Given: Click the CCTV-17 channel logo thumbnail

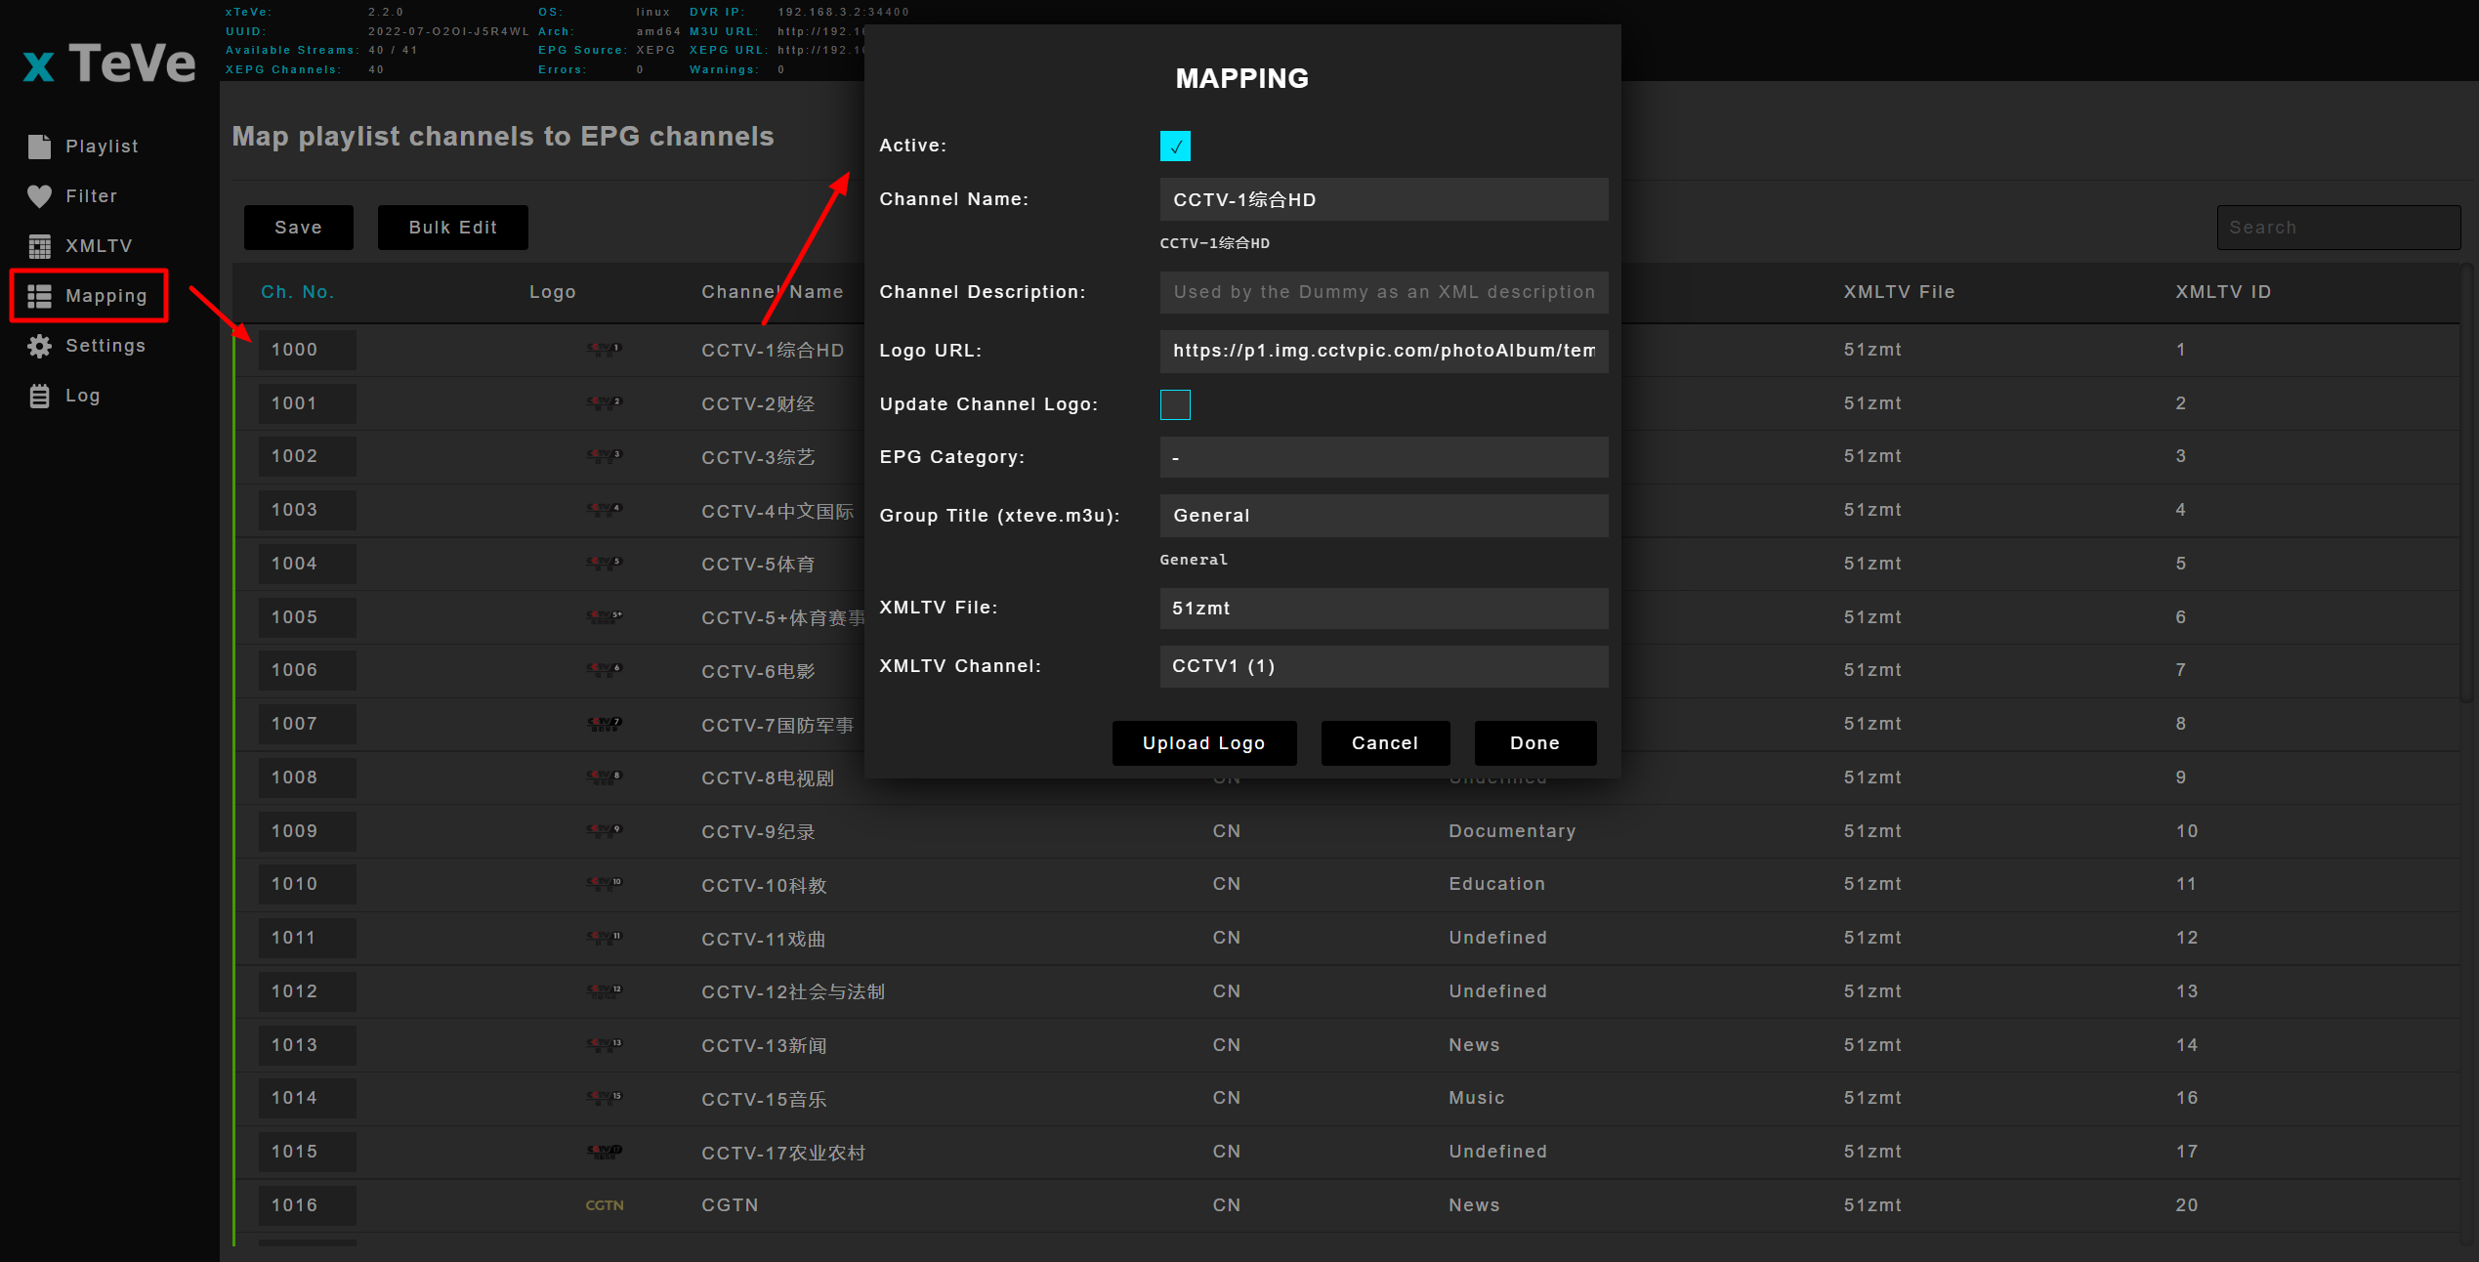Looking at the screenshot, I should [x=604, y=1152].
